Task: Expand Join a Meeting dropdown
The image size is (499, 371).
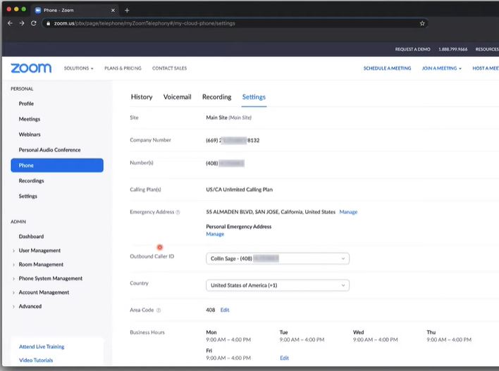Action: [441, 68]
